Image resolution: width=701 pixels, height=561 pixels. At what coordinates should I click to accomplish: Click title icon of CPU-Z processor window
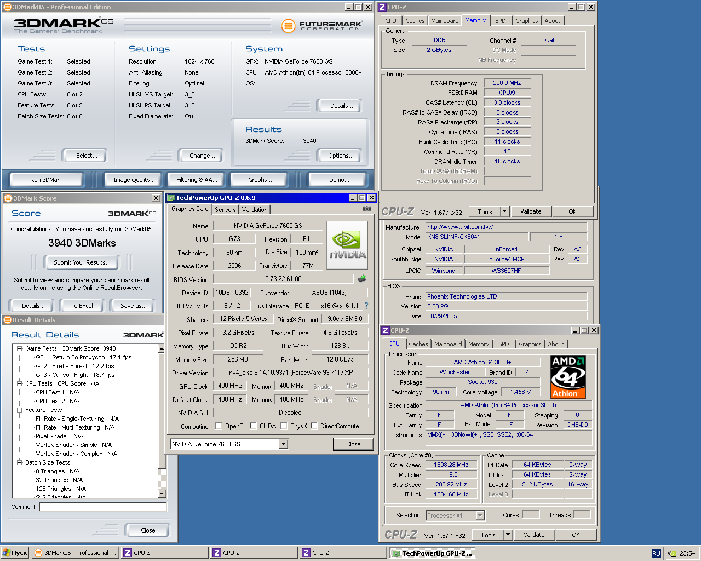click(386, 330)
